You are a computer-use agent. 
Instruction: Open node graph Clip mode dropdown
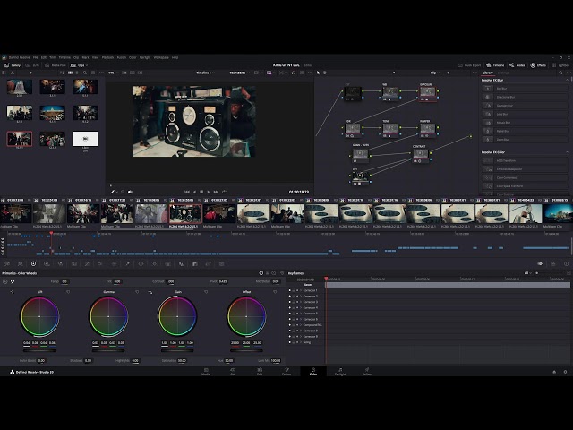435,73
